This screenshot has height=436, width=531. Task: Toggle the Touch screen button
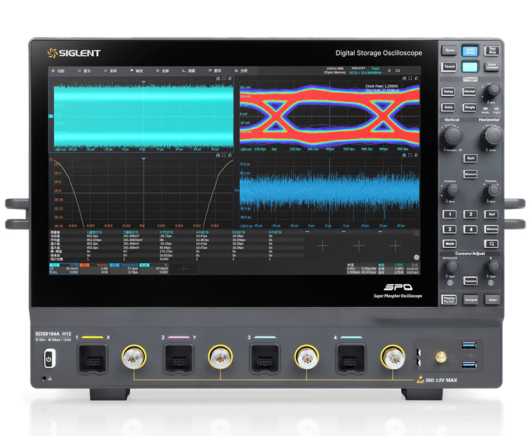click(x=449, y=67)
